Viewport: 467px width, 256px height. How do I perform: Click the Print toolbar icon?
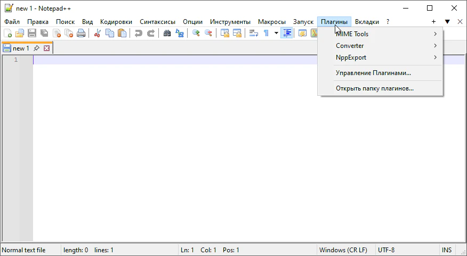(x=81, y=33)
